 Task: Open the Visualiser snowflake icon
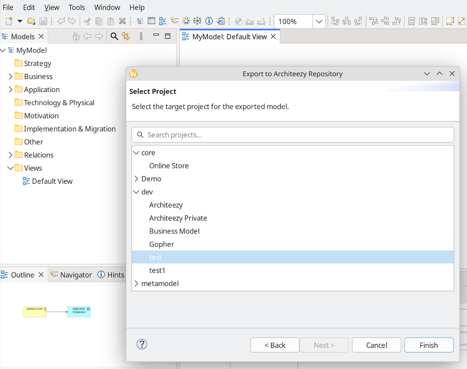click(x=197, y=21)
